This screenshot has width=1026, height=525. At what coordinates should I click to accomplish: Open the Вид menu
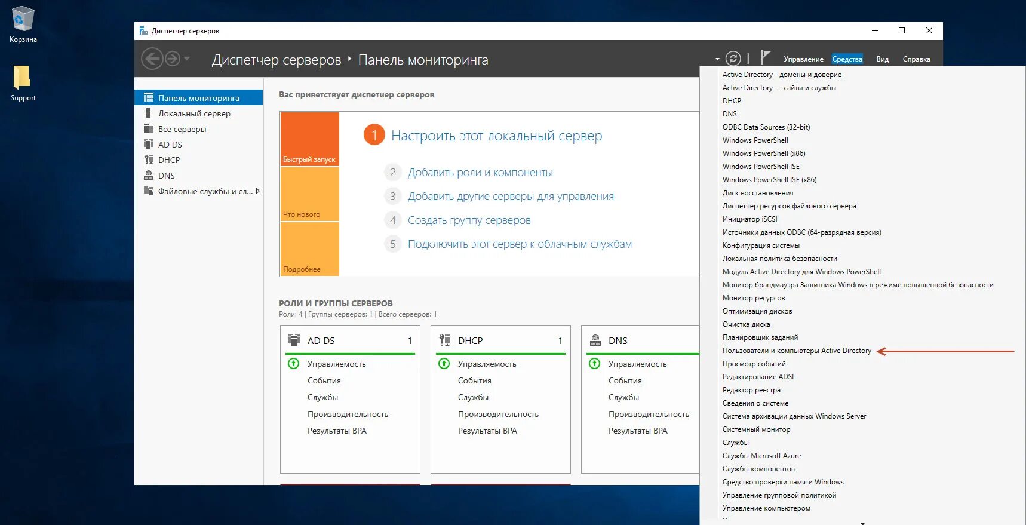[x=883, y=59]
